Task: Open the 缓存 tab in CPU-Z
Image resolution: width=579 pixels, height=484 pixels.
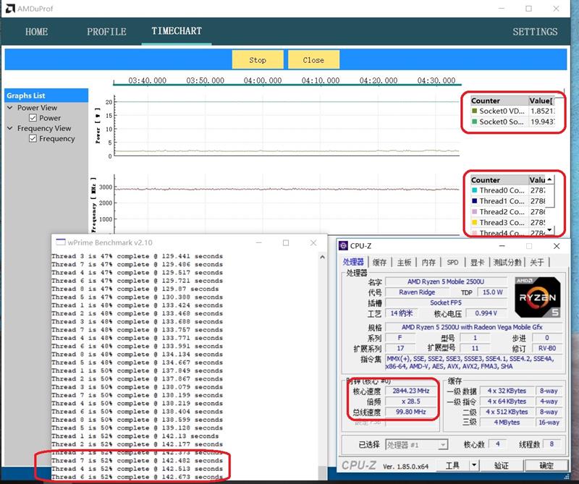Action: pos(379,262)
